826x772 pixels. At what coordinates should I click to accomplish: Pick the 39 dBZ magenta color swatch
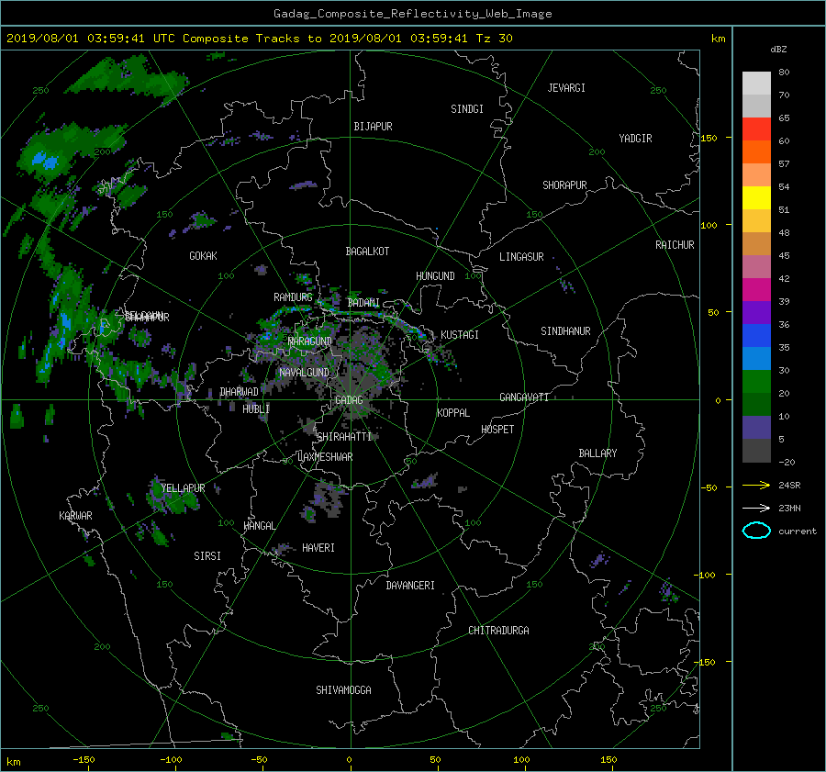[756, 290]
